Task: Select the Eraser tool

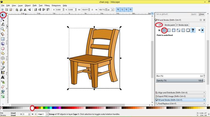Action: [3, 87]
